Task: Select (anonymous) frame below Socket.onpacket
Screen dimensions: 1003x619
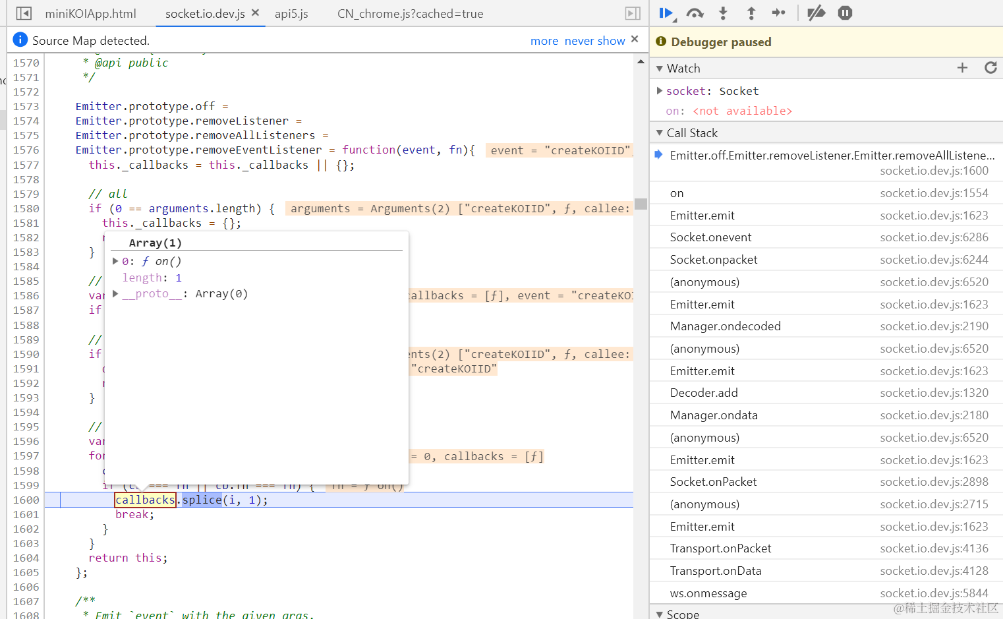Action: [826, 282]
